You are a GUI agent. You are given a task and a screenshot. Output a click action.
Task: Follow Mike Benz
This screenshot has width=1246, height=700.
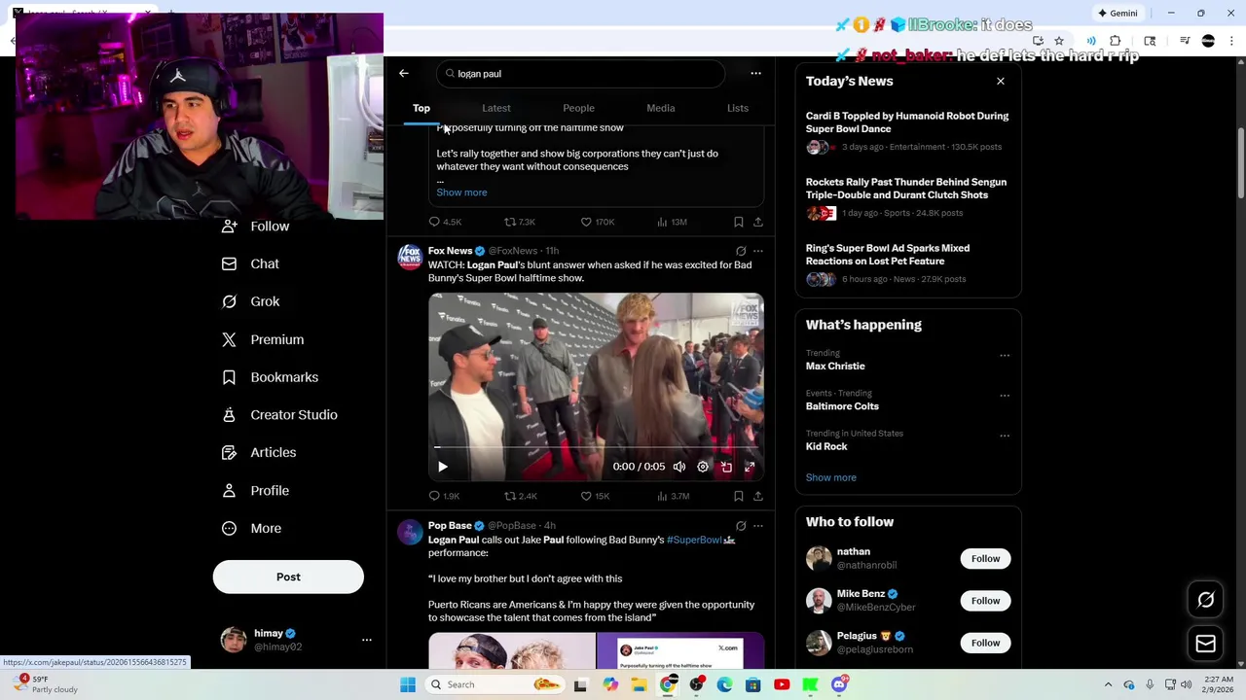985,601
